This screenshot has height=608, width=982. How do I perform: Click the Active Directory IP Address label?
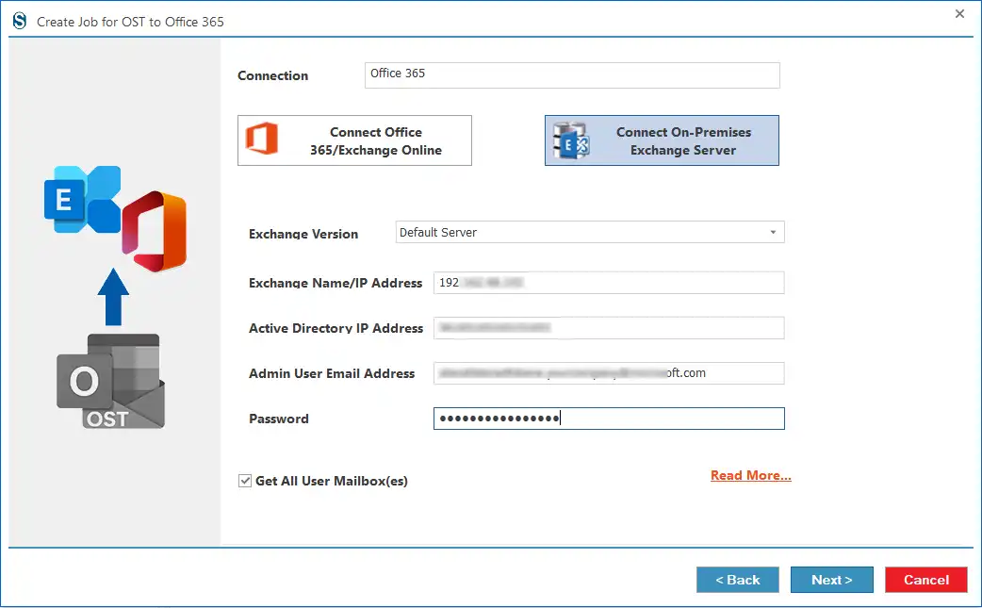point(336,328)
